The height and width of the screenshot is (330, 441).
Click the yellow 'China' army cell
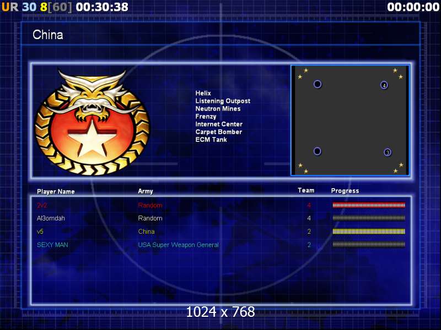146,232
